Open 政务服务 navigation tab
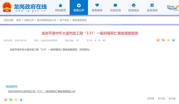179x104 pixels. tap(97, 8)
